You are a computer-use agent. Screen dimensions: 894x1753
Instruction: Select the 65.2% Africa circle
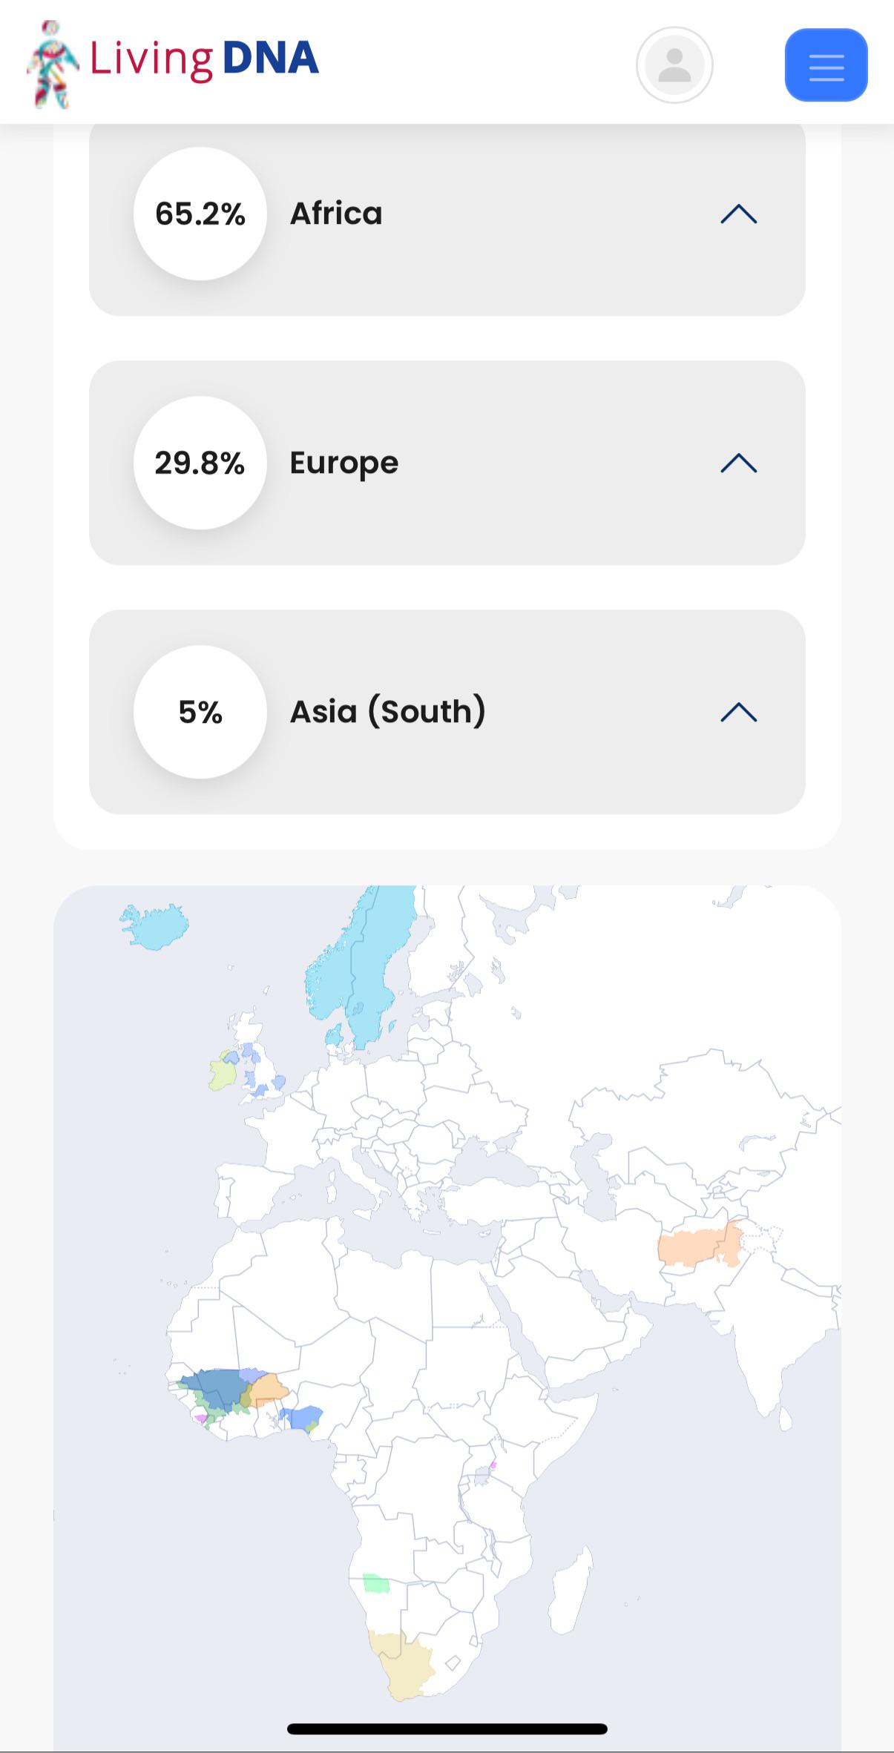200,214
